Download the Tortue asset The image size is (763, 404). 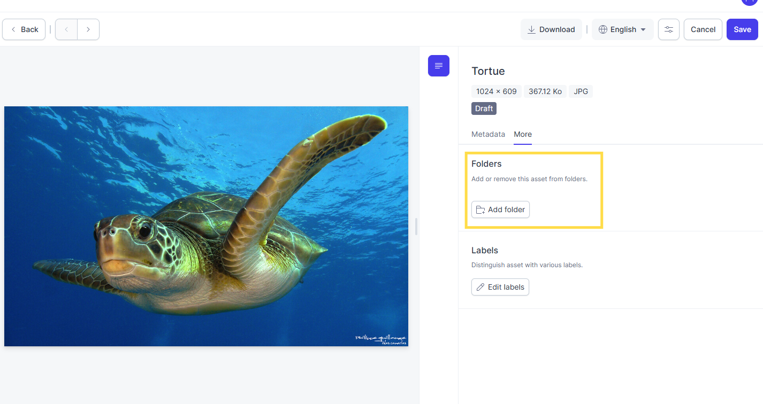pyautogui.click(x=551, y=29)
